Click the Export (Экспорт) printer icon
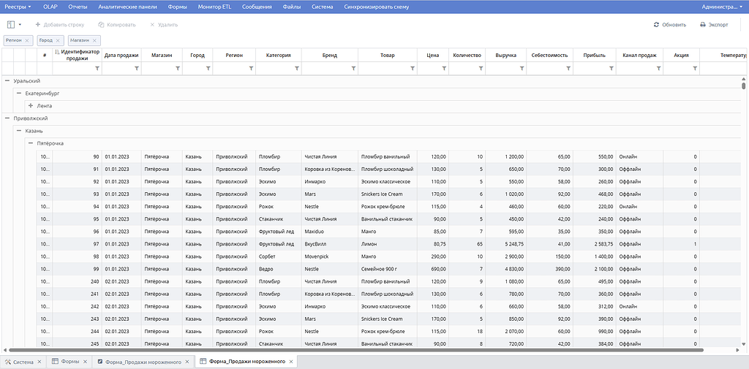749x369 pixels. point(703,25)
